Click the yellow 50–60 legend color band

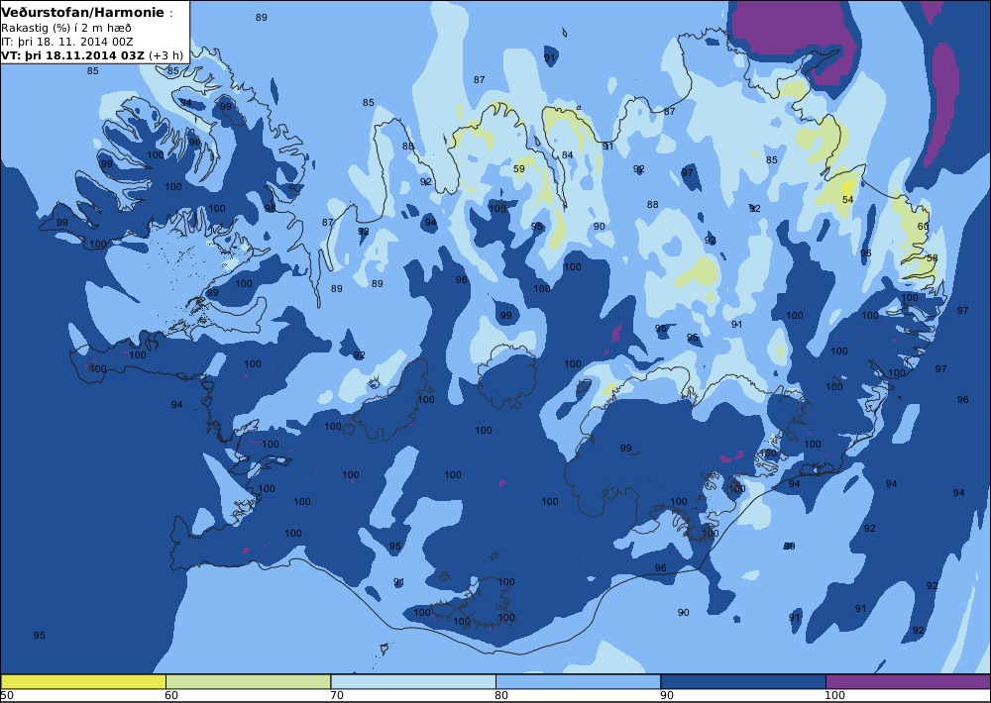(x=83, y=681)
